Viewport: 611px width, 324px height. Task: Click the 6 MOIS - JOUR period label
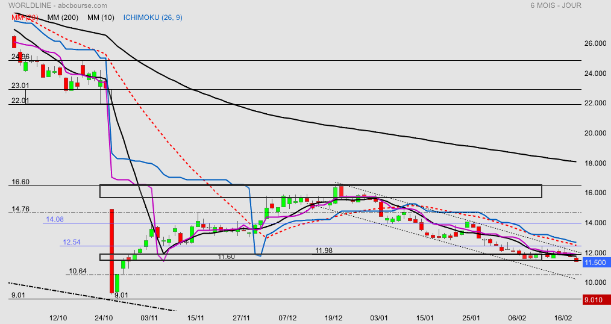(556, 5)
